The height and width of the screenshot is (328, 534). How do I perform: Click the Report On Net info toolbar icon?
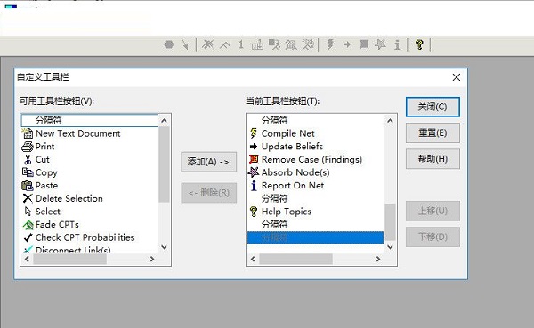397,44
